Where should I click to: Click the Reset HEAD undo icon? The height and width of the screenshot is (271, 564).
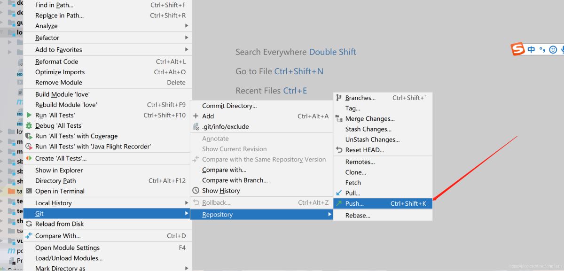click(339, 150)
